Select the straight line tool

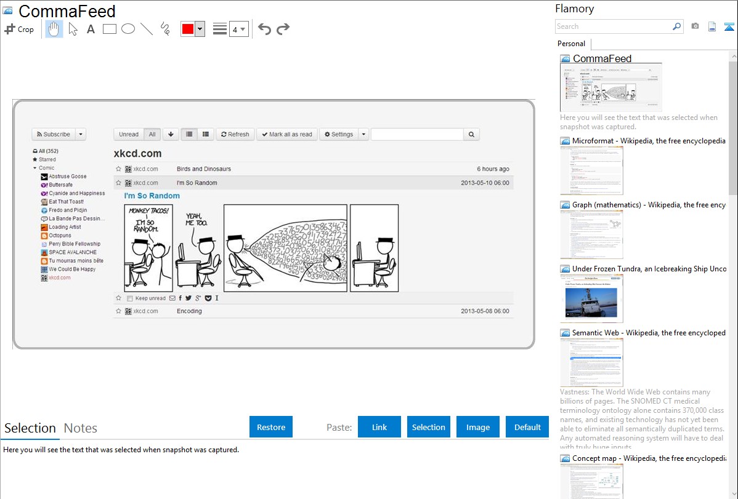pyautogui.click(x=147, y=29)
